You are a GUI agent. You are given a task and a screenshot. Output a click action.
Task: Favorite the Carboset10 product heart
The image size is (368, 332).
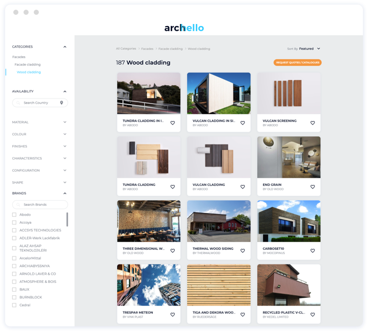pyautogui.click(x=313, y=251)
